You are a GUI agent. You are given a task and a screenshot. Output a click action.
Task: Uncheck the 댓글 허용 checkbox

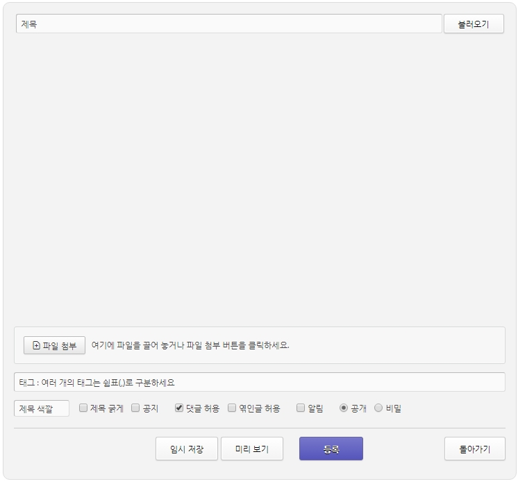(x=179, y=408)
